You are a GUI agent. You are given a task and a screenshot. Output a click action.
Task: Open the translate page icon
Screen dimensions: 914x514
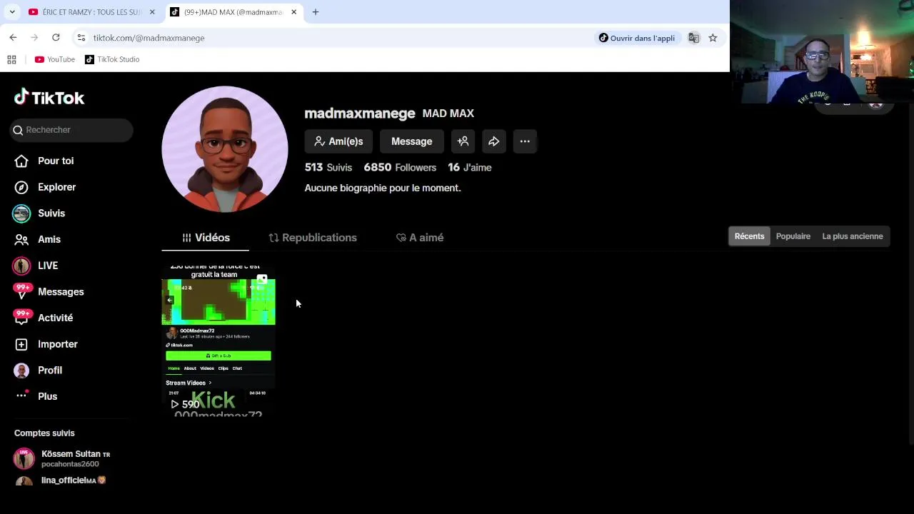693,38
